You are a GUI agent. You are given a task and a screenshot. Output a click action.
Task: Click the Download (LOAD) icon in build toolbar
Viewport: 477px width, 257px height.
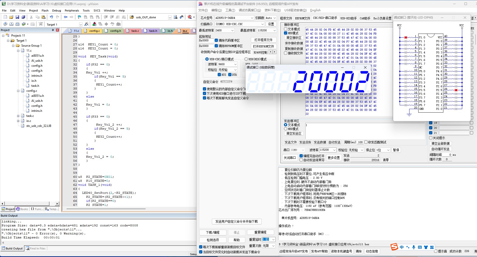click(x=41, y=24)
